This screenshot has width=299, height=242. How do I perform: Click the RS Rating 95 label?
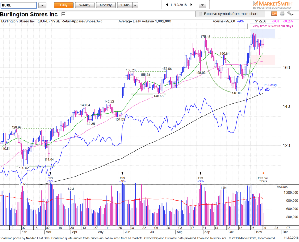(x=270, y=87)
